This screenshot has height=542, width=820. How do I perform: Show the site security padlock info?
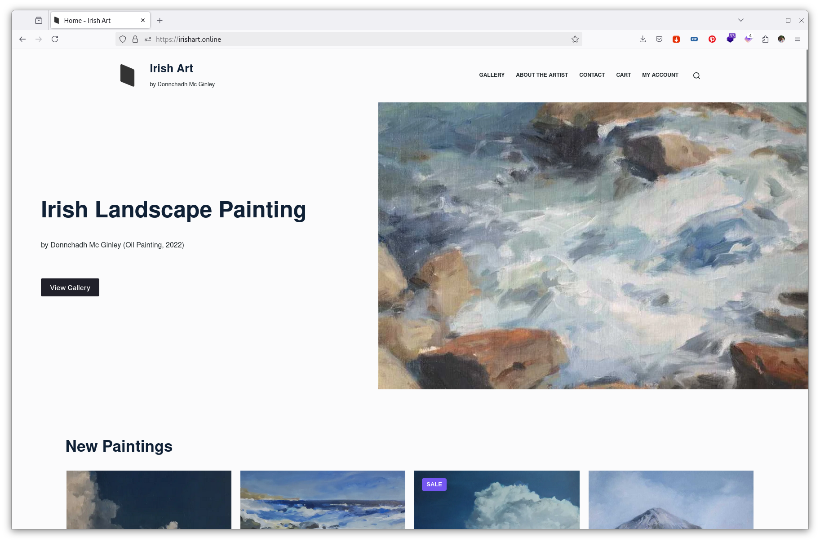135,39
